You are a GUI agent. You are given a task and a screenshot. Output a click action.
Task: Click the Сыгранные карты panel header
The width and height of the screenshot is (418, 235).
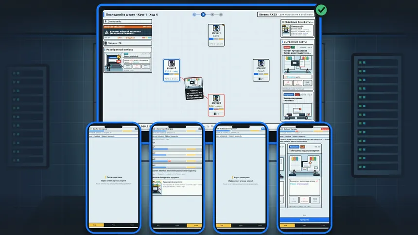click(x=295, y=42)
